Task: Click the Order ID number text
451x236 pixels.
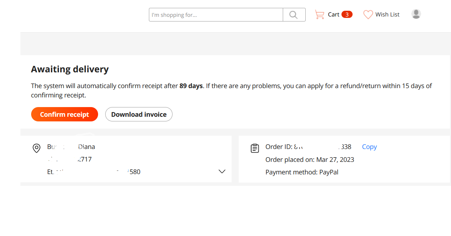Action: (323, 147)
